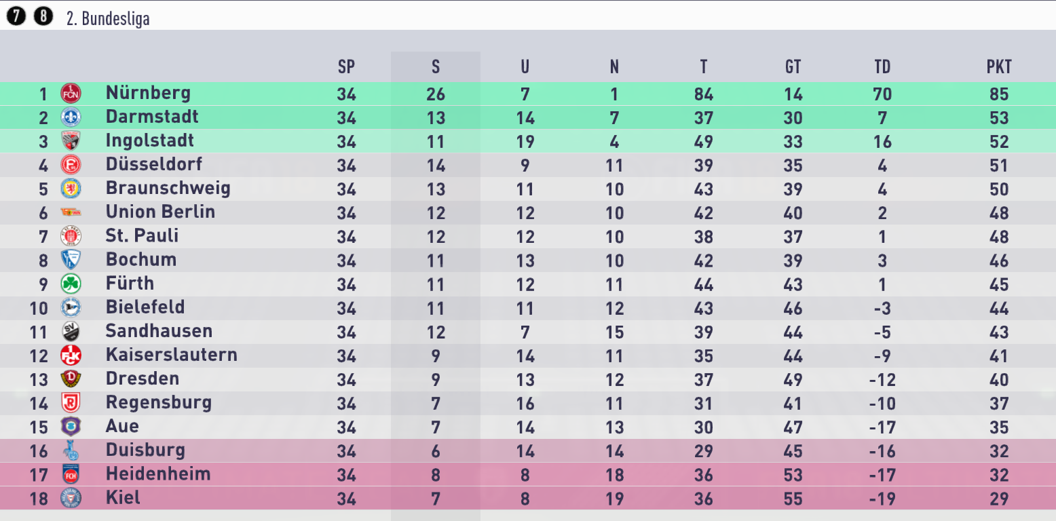Click the TD goal difference header

coord(882,66)
